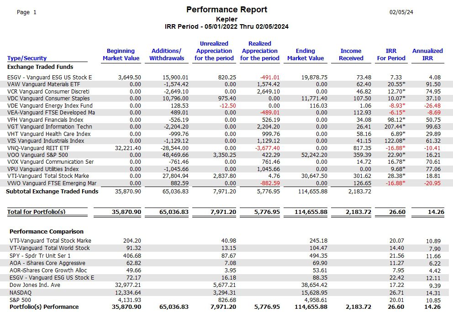Screen dimensions: 453x312
Task: Click the Beginning Market Value column header
Action: [x=121, y=55]
